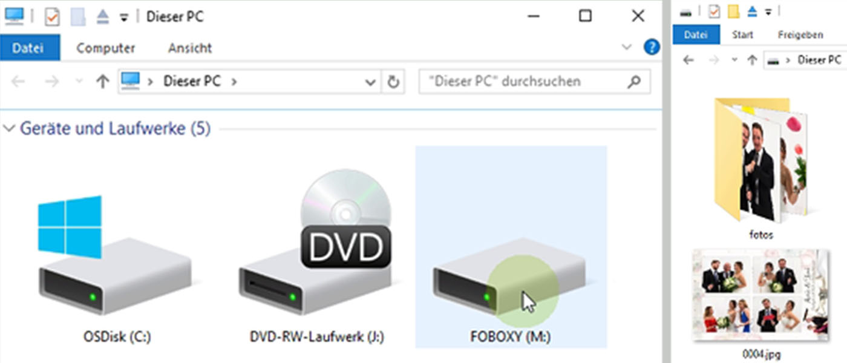Expand the ribbon with the chevron
This screenshot has height=363, width=847.
[x=627, y=47]
